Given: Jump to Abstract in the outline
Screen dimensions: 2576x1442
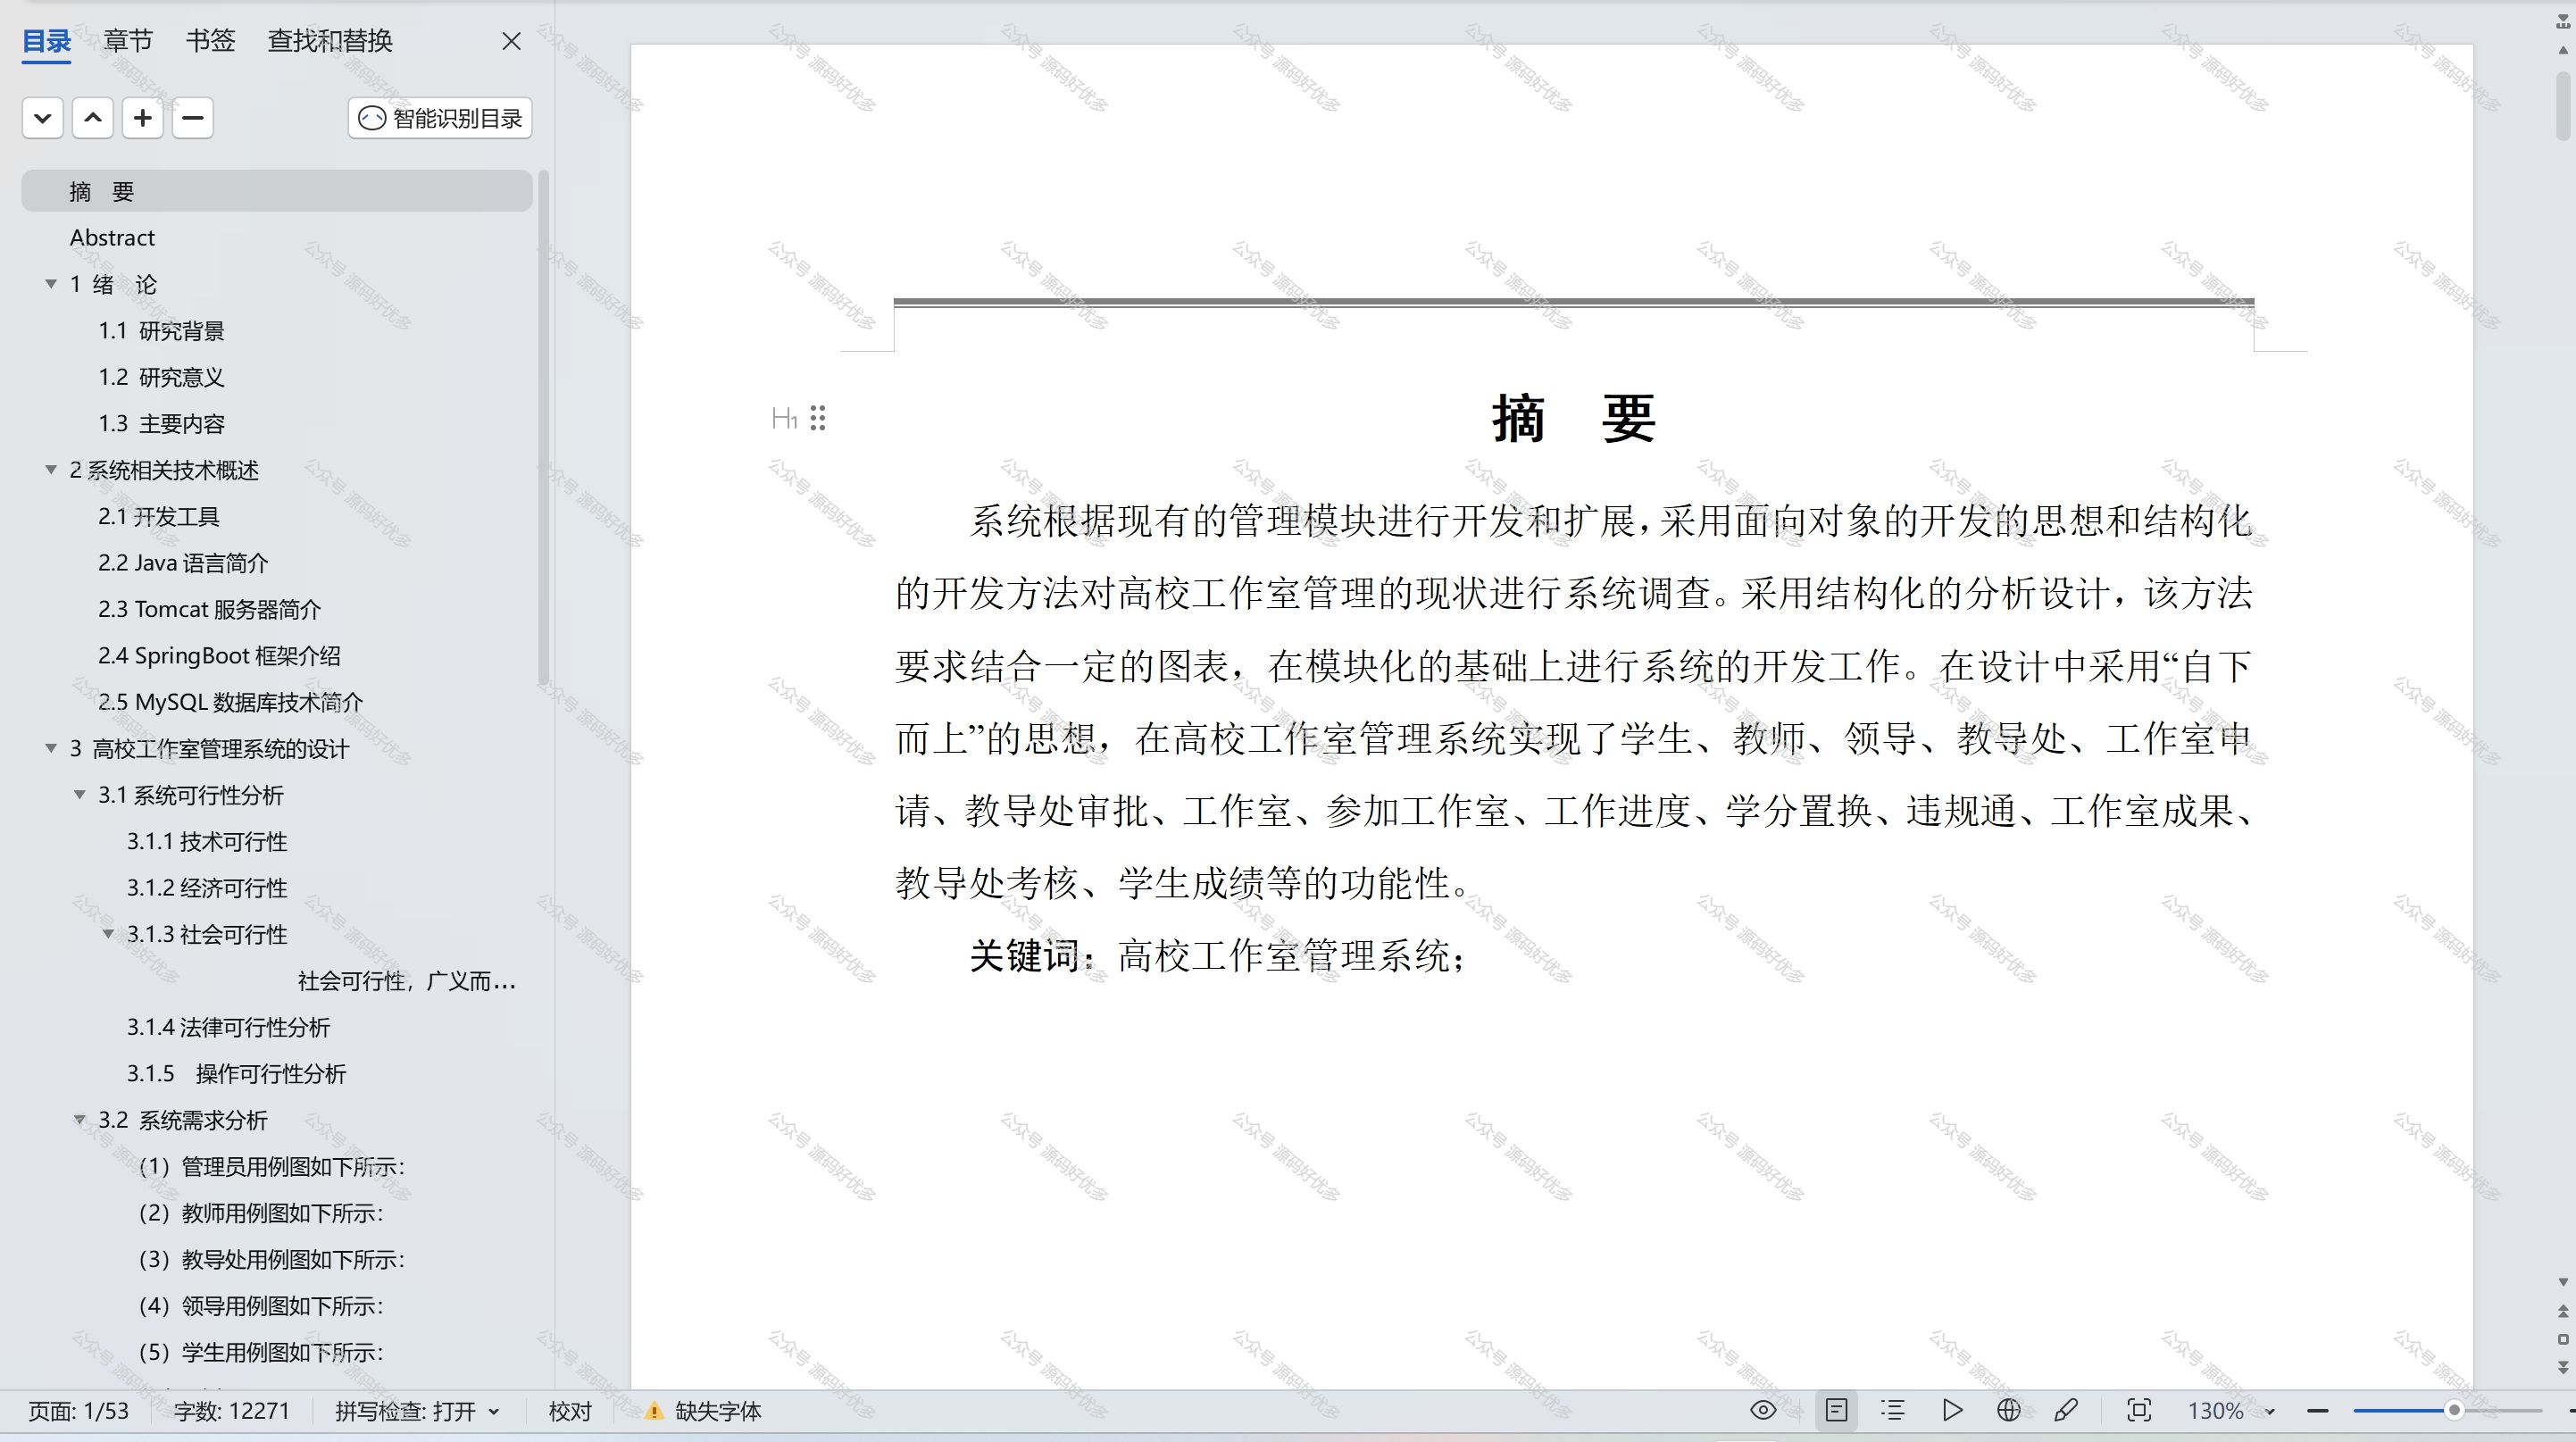Looking at the screenshot, I should [x=112, y=238].
